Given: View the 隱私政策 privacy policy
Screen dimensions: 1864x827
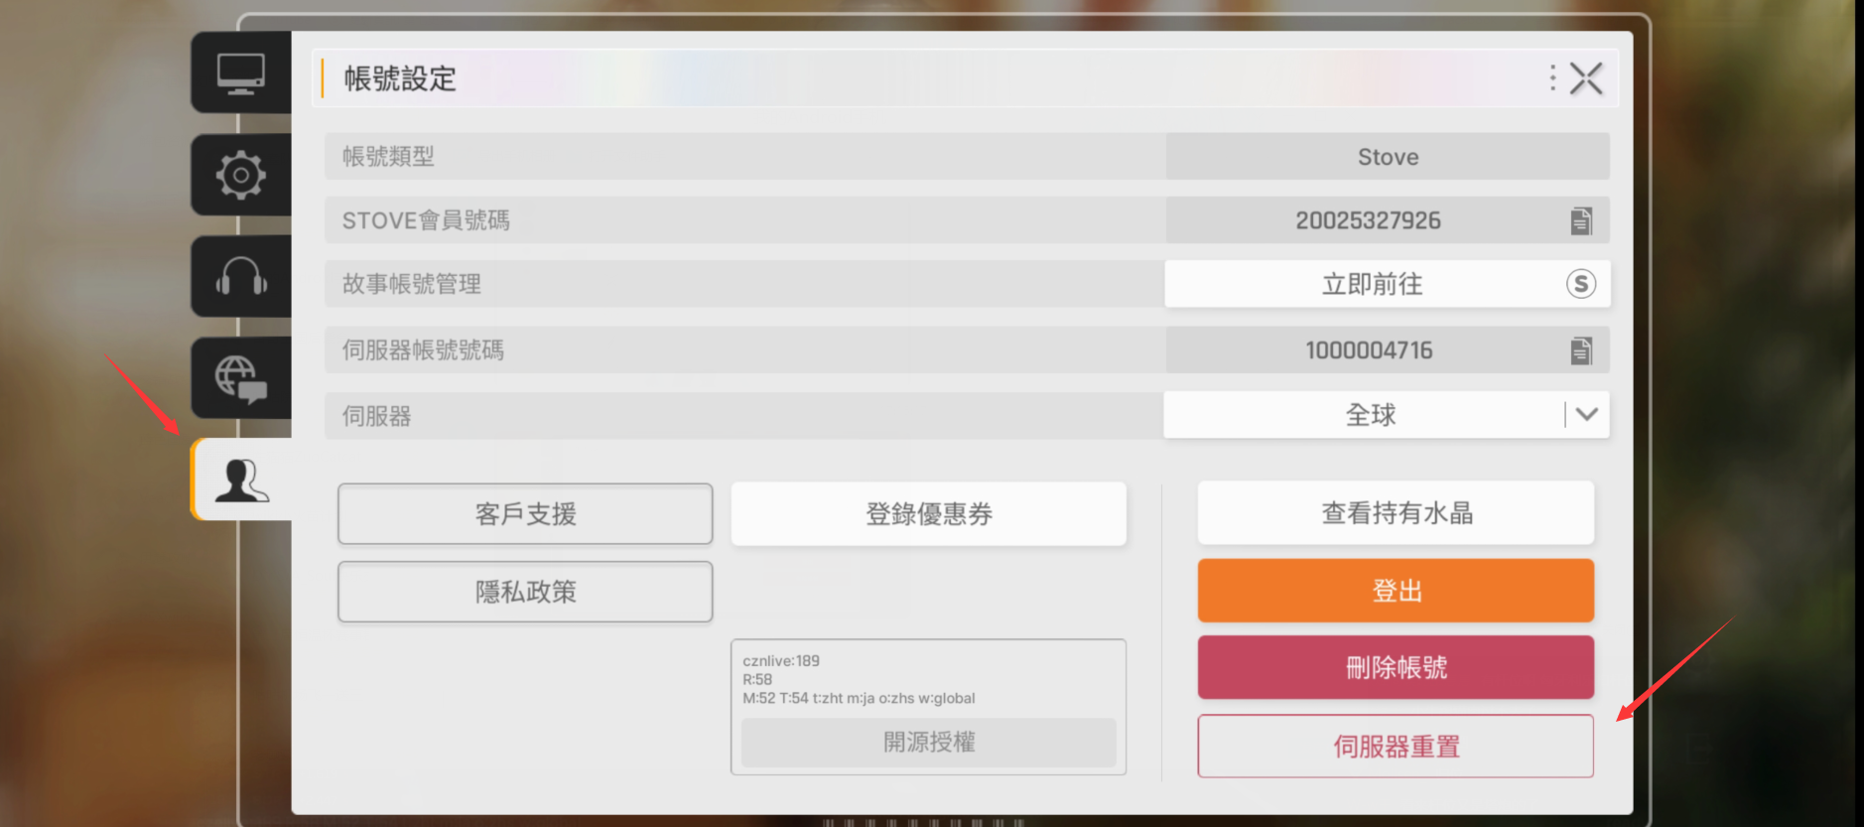Looking at the screenshot, I should click(525, 592).
